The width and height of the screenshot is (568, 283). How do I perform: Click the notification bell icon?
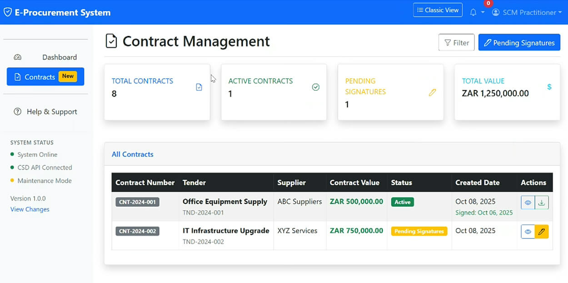pyautogui.click(x=473, y=13)
